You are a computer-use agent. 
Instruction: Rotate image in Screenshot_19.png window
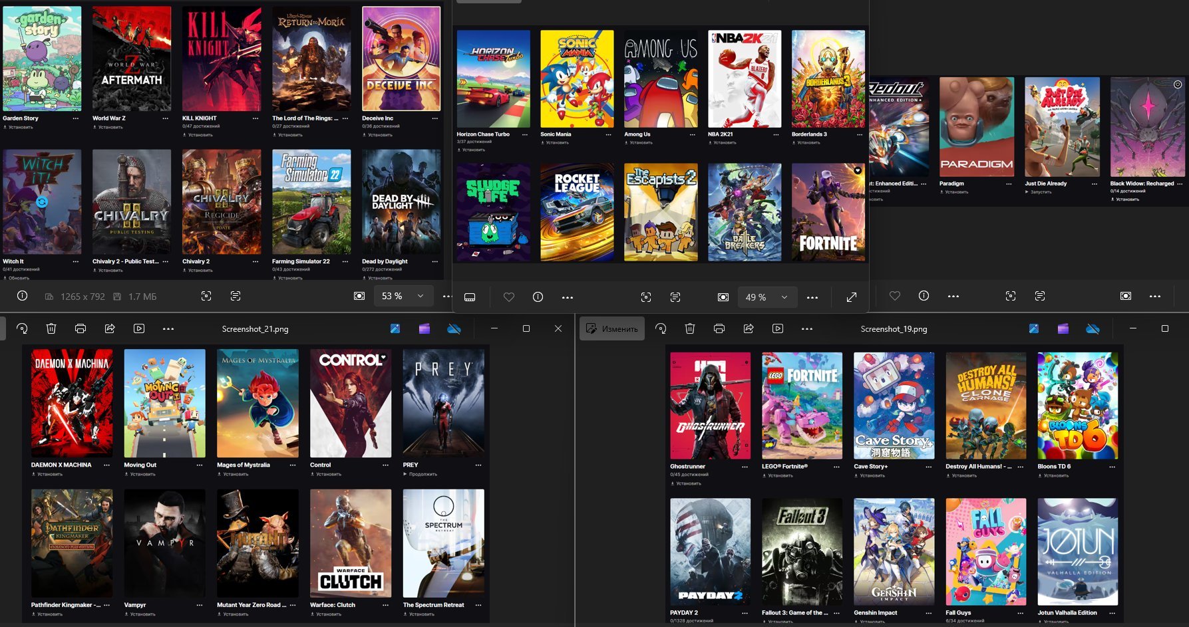(x=661, y=328)
